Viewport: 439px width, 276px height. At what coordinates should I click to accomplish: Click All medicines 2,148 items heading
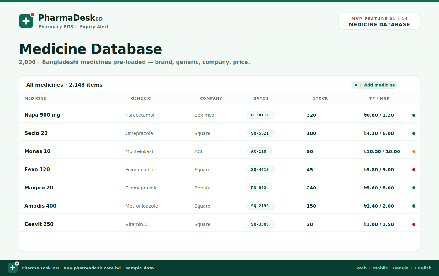tap(64, 85)
